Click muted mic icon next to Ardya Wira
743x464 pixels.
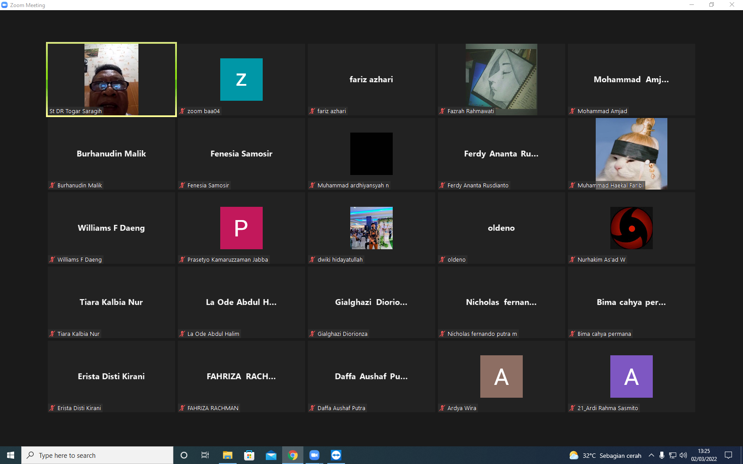(x=442, y=408)
